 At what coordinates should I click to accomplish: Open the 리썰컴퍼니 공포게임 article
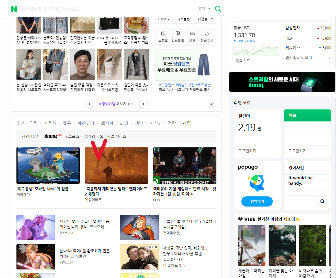pos(190,224)
